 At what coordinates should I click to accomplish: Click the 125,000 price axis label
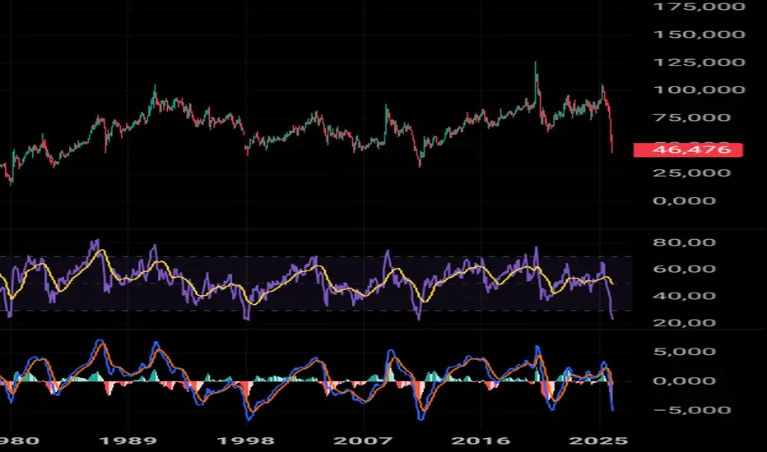coord(700,62)
